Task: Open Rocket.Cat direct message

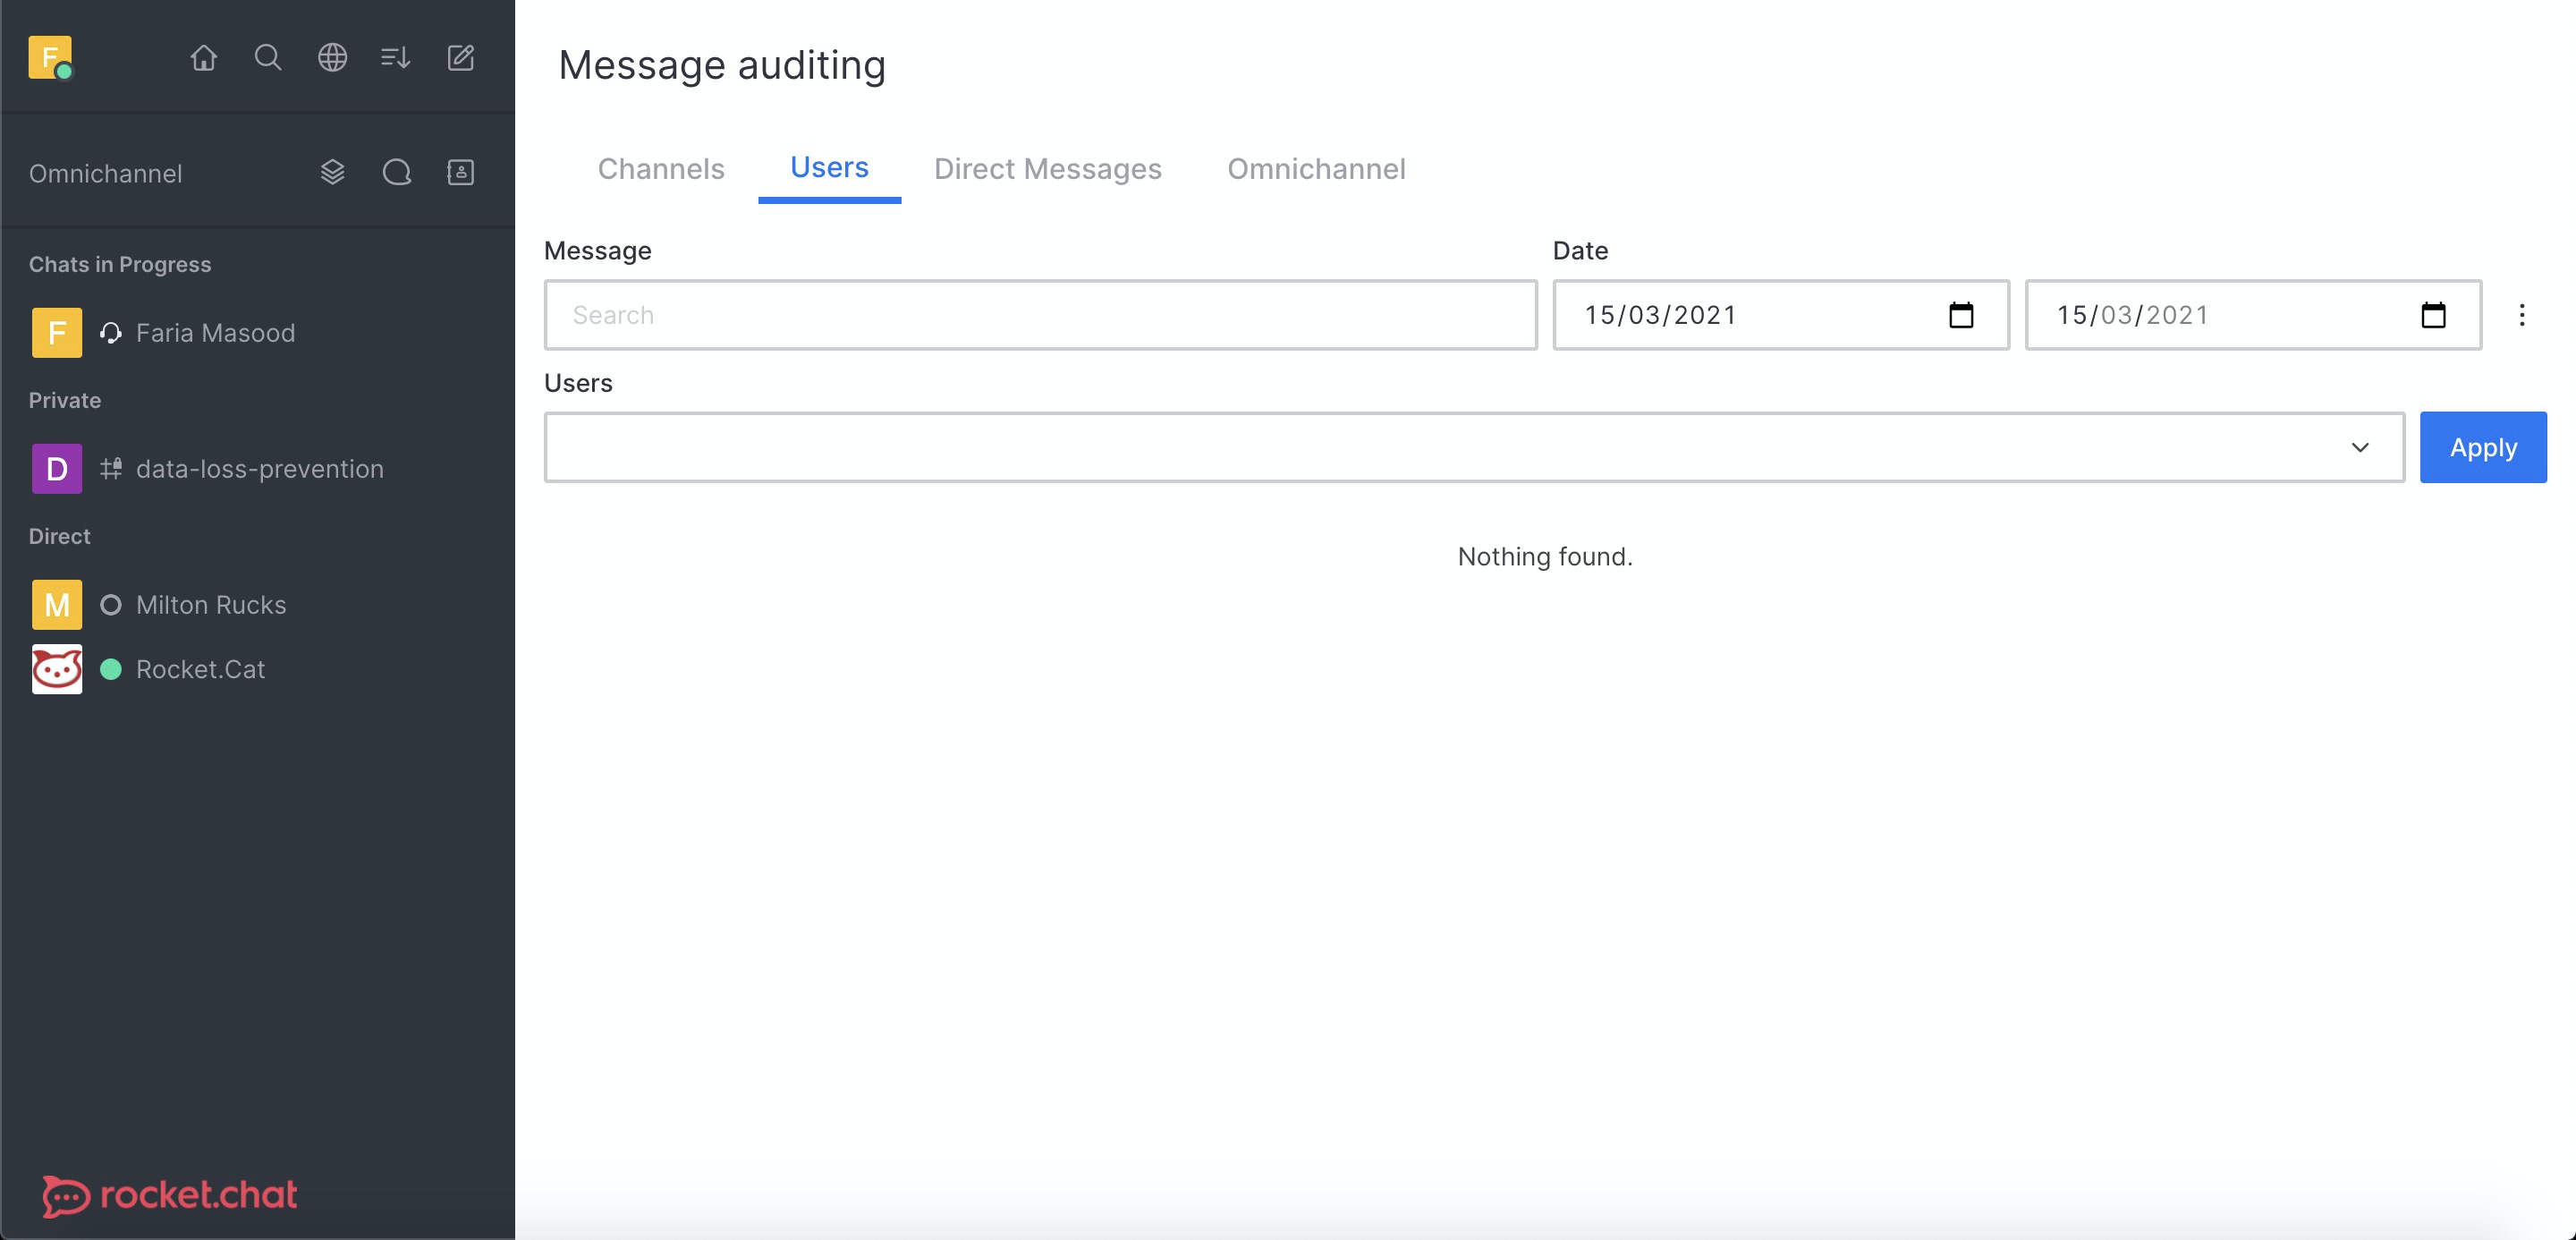Action: click(x=258, y=668)
